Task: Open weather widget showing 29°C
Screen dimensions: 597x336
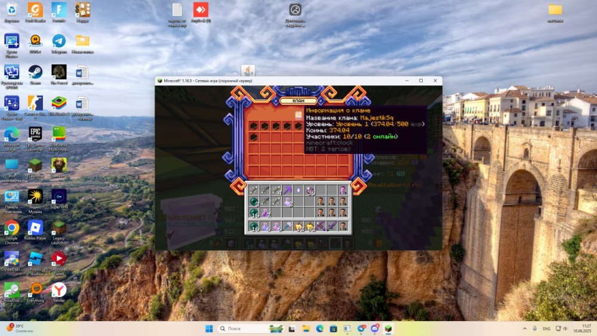Action: (20, 328)
